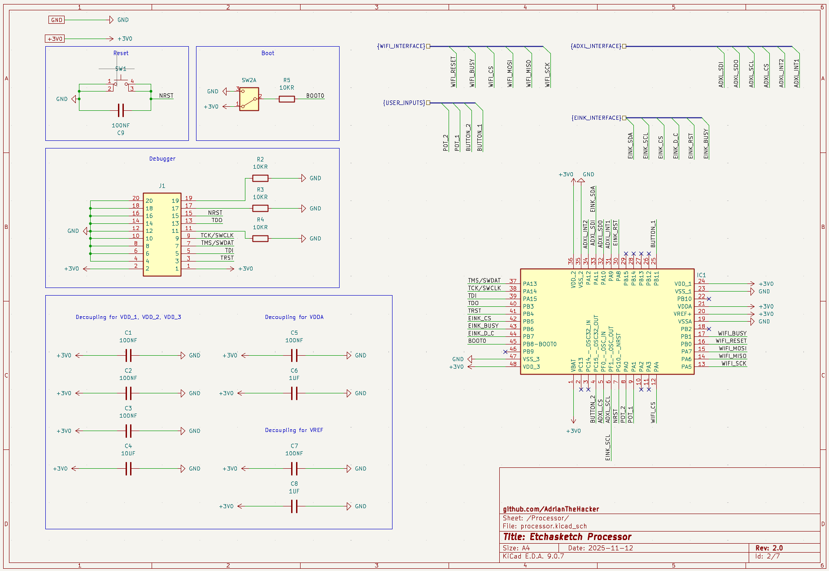The image size is (829, 571).
Task: Select TRST label at J1 pin 3
Action: point(227,257)
